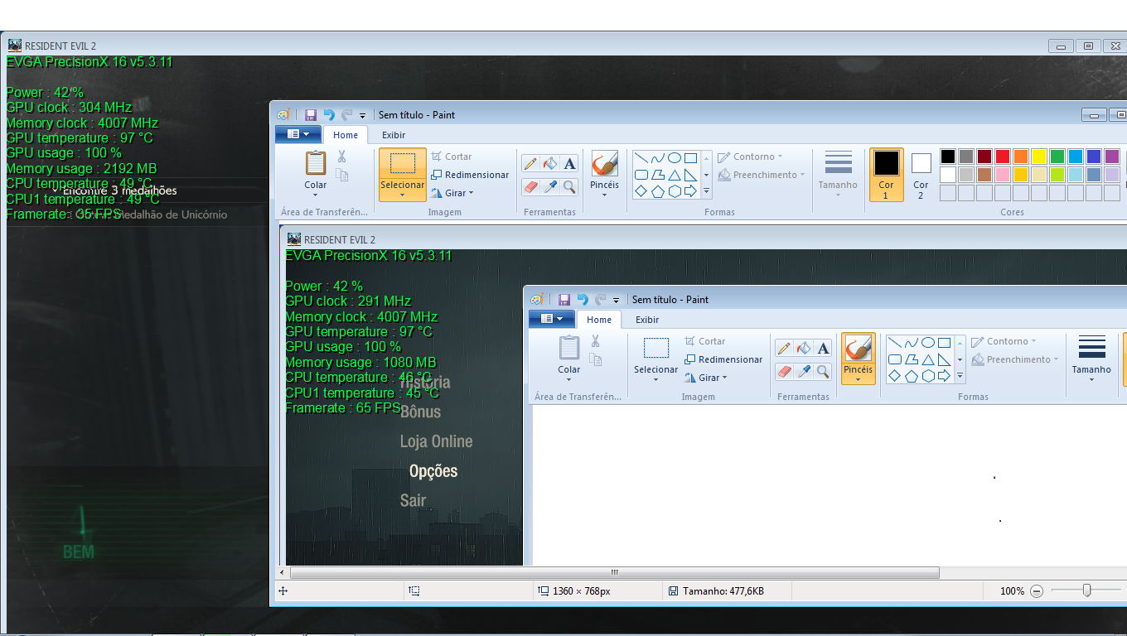Pick the Rounded rectangle shape in outer Paint gallery

point(641,175)
